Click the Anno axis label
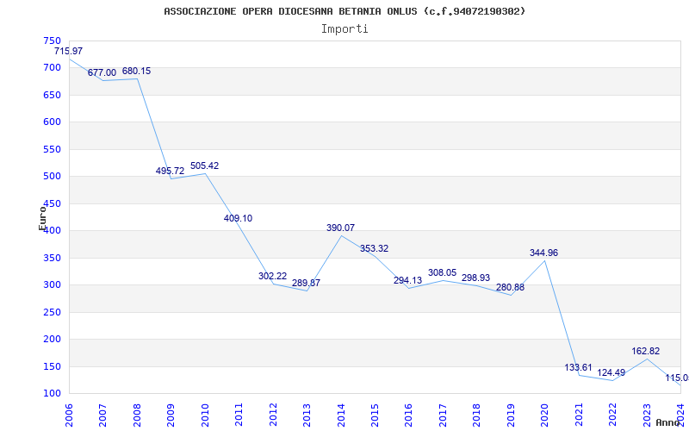 (x=667, y=422)
